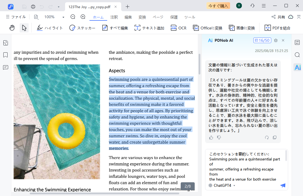Image resolution: width=303 pixels, height=196 pixels.
Task: Dislike the AI response with thumbs down
Action: coord(219,137)
